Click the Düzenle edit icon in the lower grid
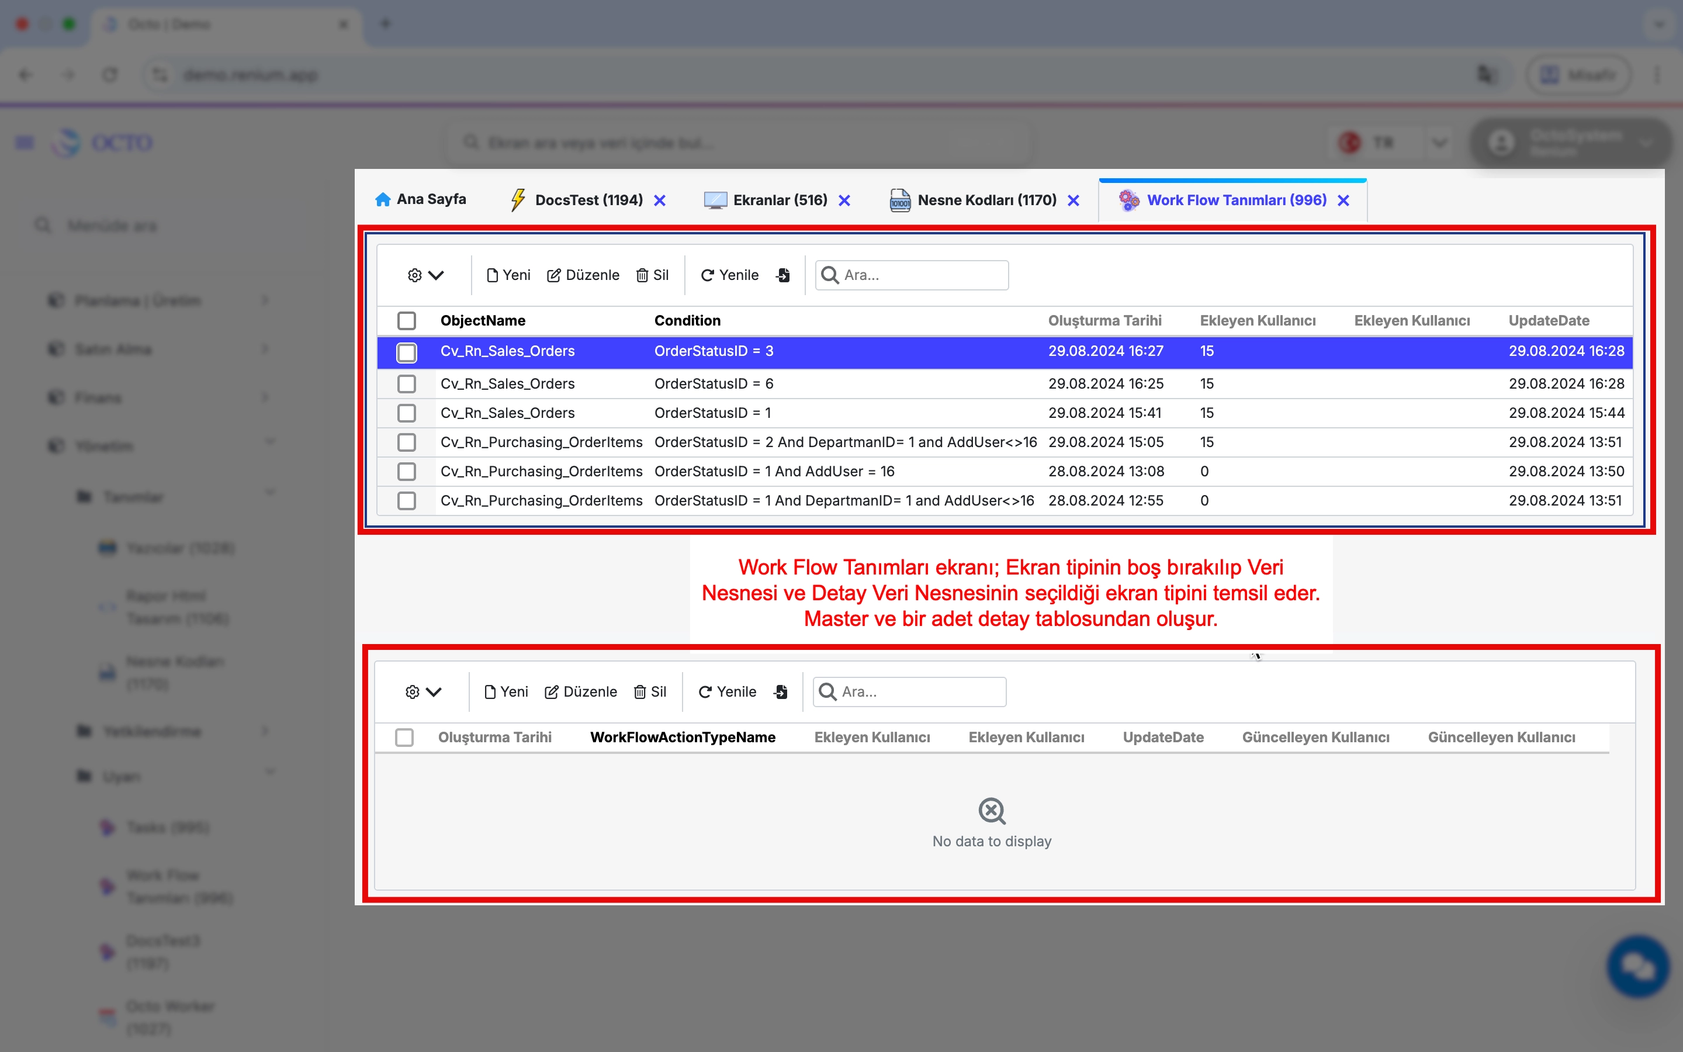The image size is (1683, 1052). pos(552,693)
